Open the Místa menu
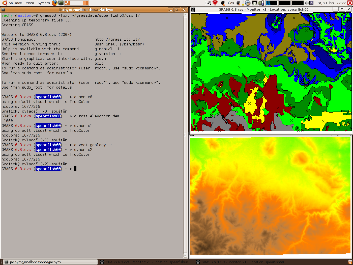This screenshot has width=353, height=265. coord(30,3)
